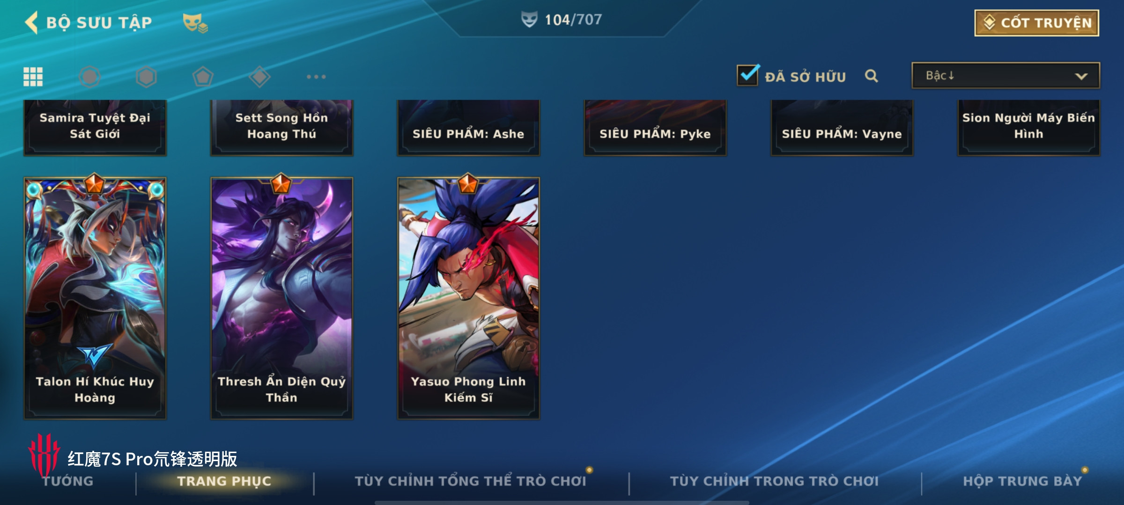The width and height of the screenshot is (1124, 505).
Task: Filter by the pentagon rarity gem icon
Action: tap(203, 77)
